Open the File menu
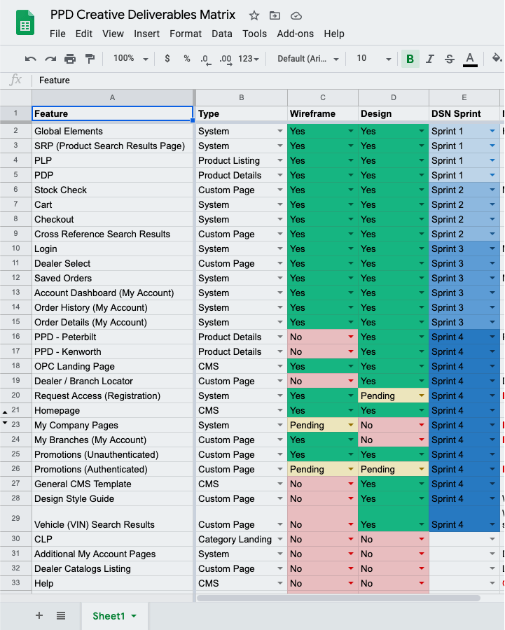The image size is (505, 630). tap(57, 34)
